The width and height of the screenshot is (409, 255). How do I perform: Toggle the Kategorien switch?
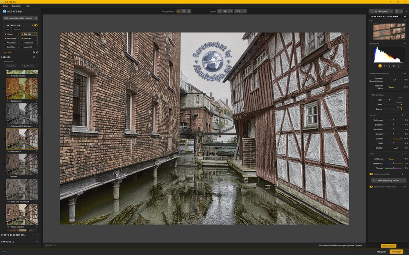36,25
